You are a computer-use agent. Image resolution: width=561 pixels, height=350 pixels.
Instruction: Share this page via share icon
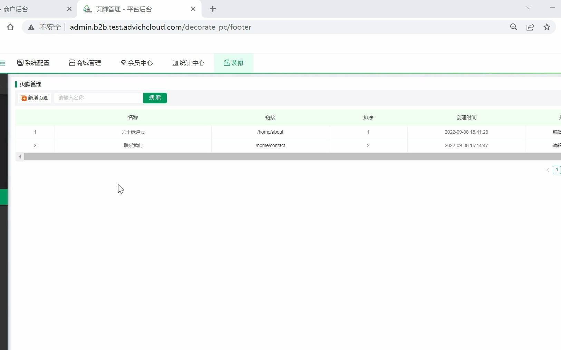pyautogui.click(x=530, y=27)
